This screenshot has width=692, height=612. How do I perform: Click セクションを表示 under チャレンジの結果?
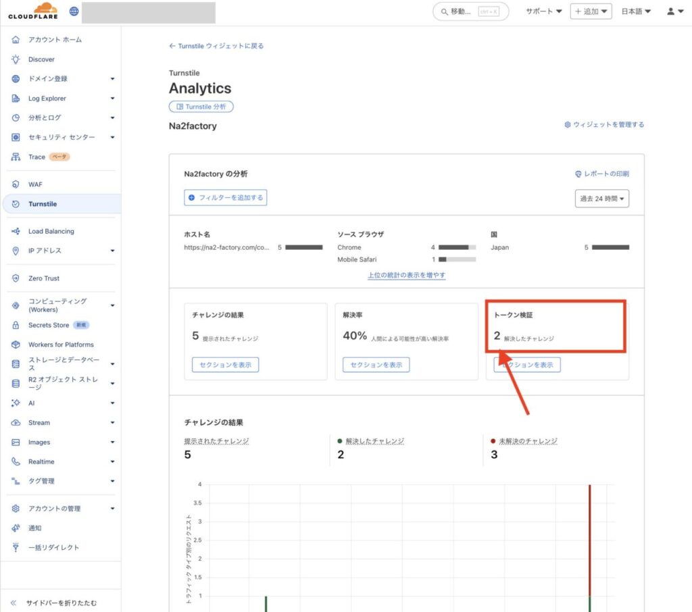coord(226,365)
